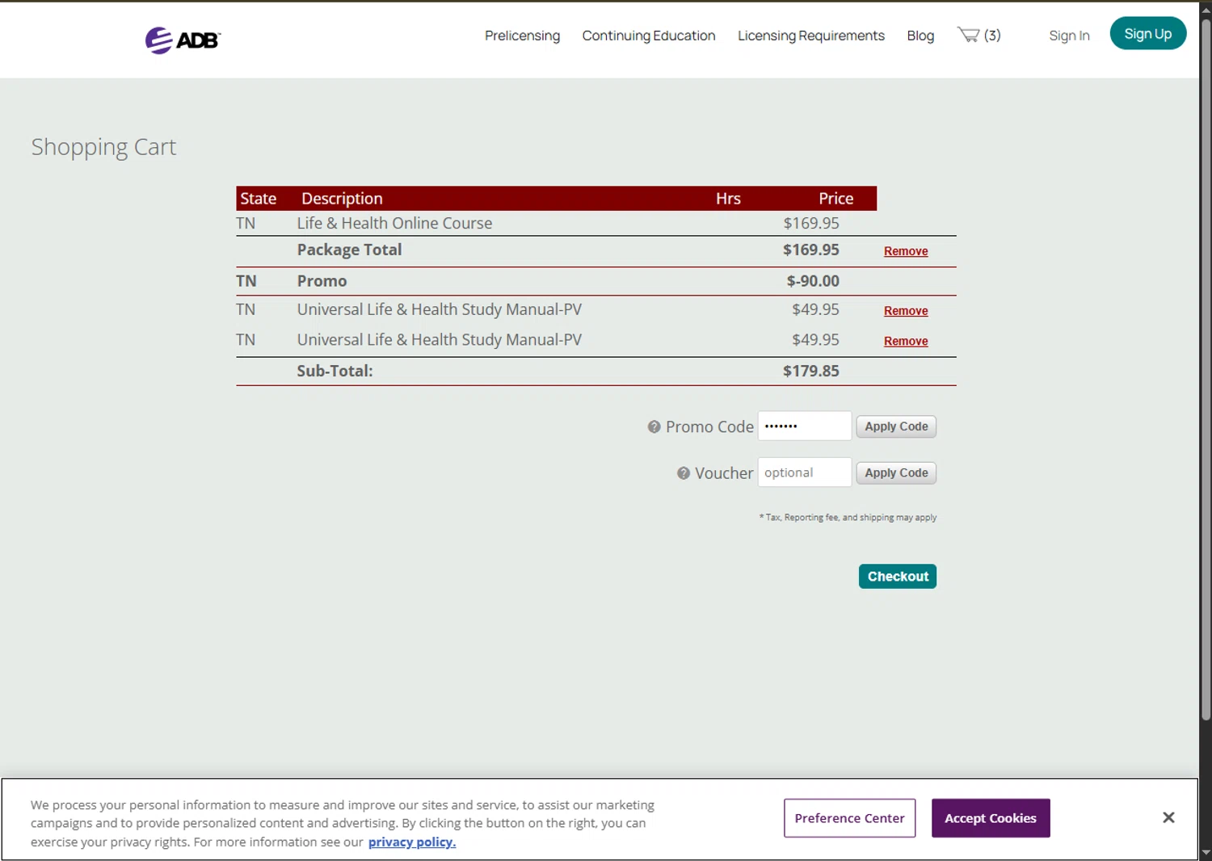Open the Prelicensing menu
Screen dimensions: 1212x861
click(522, 36)
